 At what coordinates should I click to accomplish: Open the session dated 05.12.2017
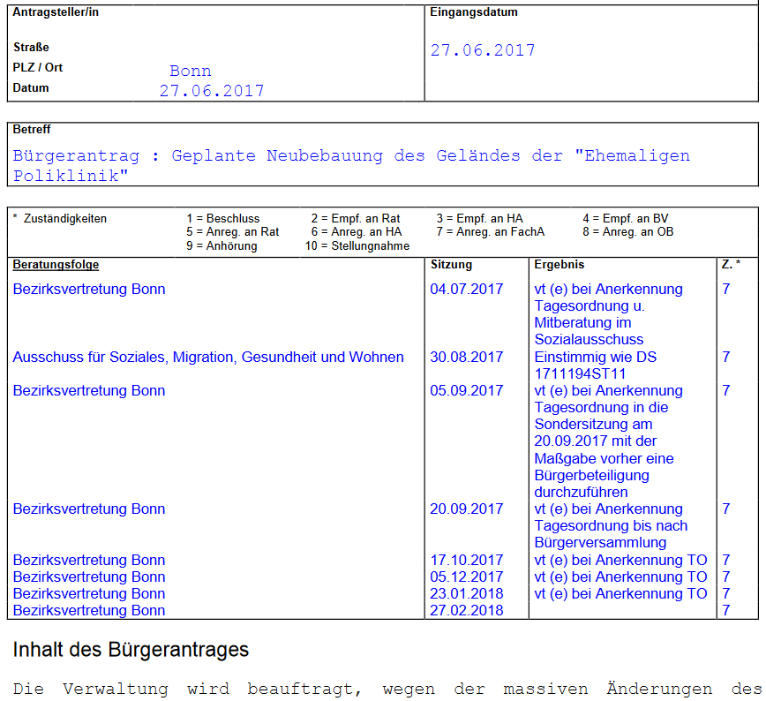466,577
